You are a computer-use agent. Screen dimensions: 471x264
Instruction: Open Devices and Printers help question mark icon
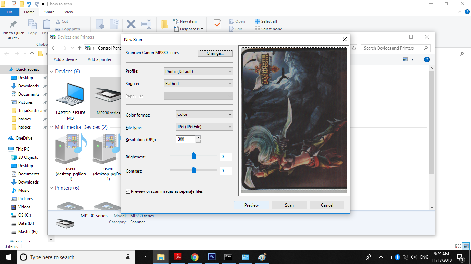click(x=427, y=59)
